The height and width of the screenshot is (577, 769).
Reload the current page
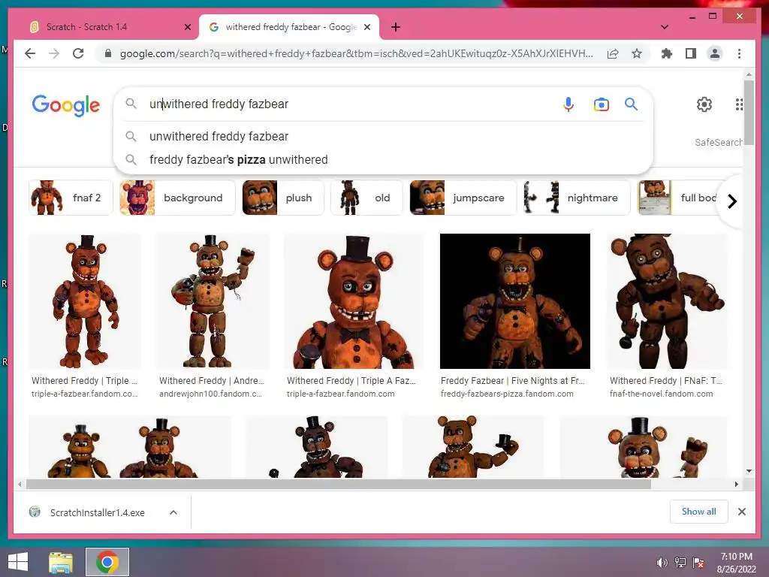78,53
